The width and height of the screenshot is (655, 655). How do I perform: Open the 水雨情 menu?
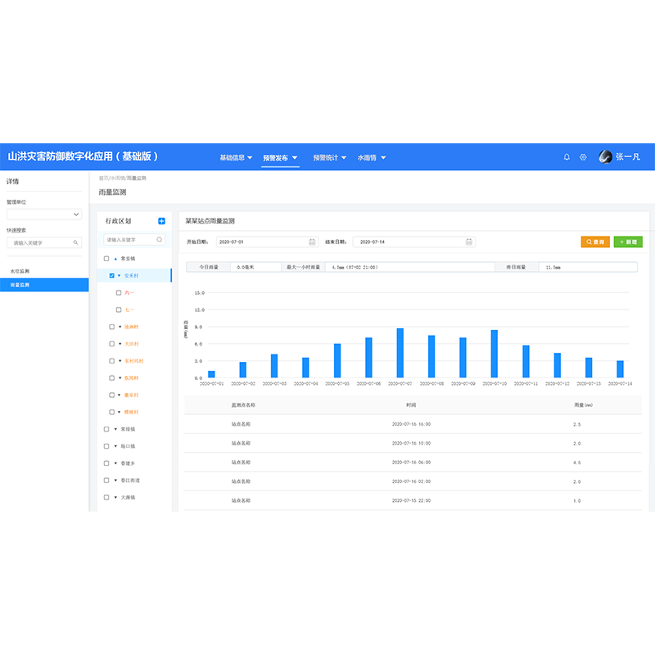coord(371,157)
